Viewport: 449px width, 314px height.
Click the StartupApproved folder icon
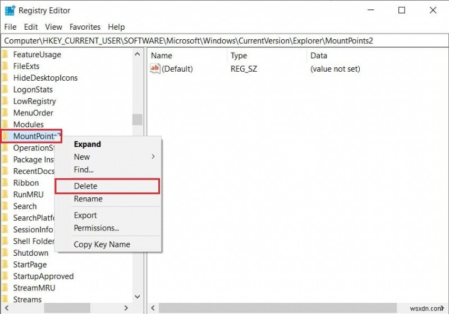point(6,276)
